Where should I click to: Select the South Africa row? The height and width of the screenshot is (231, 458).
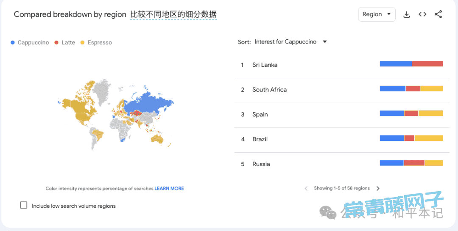point(269,90)
